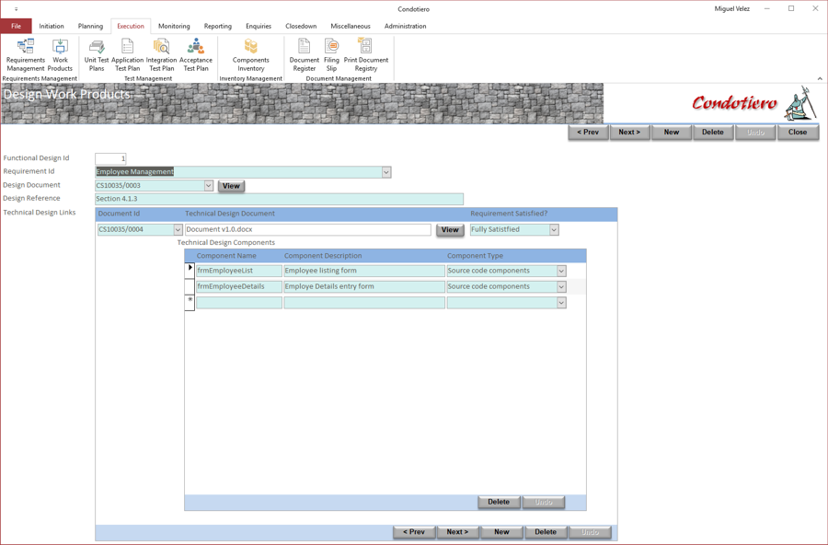Open Requirements Management from the ribbon
Screen dimensions: 828x545
[x=26, y=55]
